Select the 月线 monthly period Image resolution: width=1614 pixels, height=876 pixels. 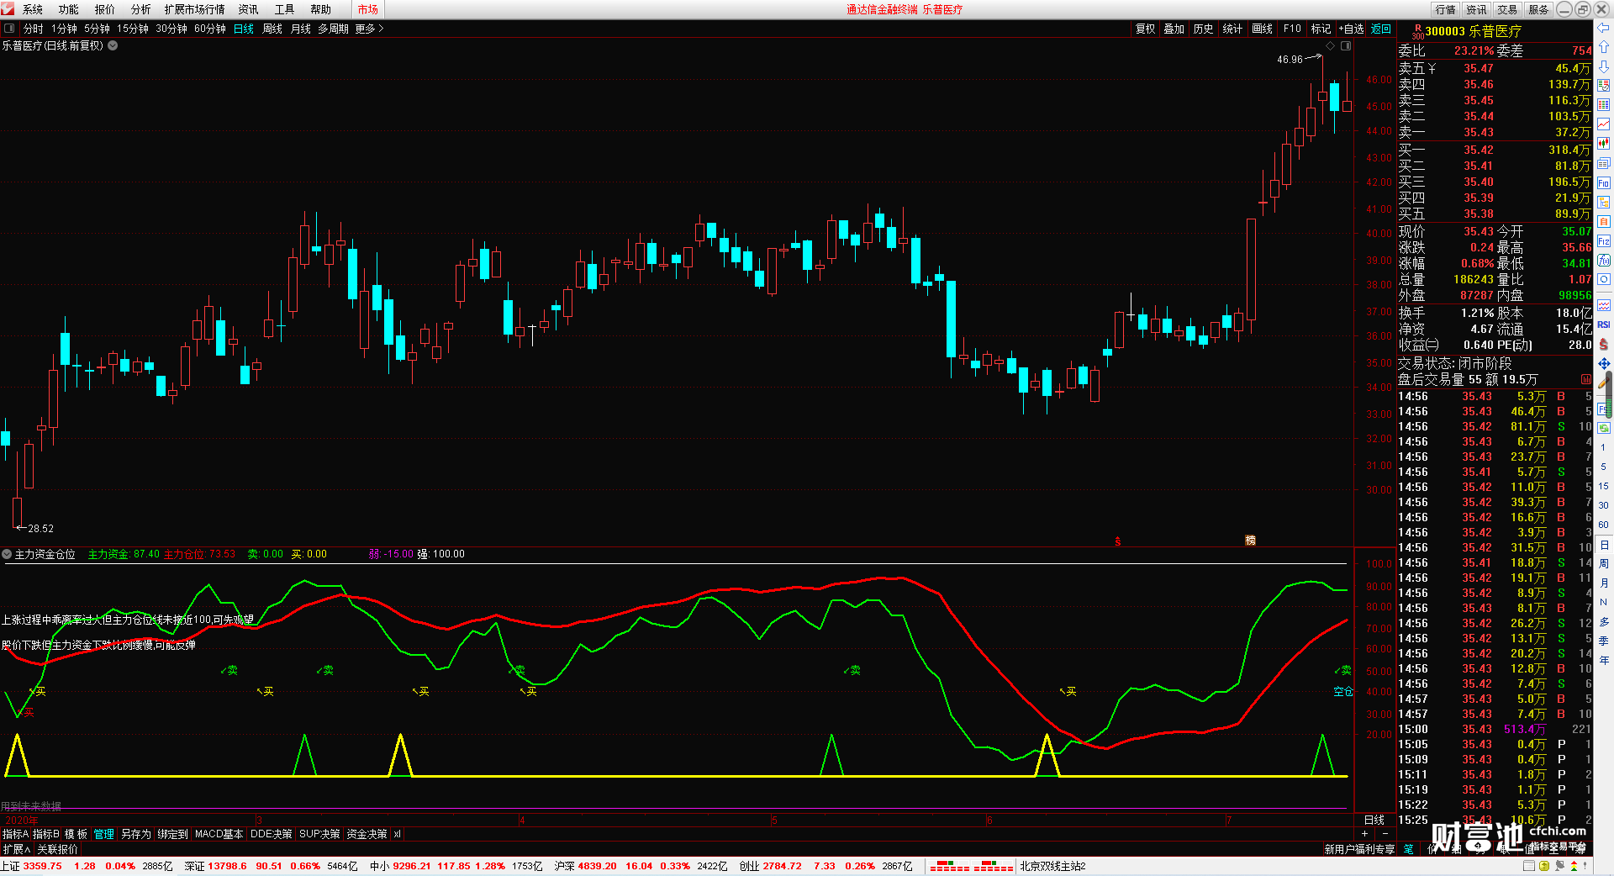(301, 29)
